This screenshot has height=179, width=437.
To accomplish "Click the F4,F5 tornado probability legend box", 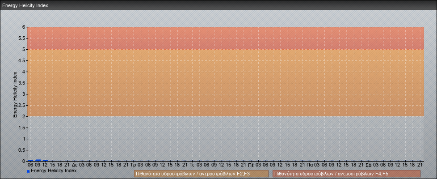I will coord(346,174).
